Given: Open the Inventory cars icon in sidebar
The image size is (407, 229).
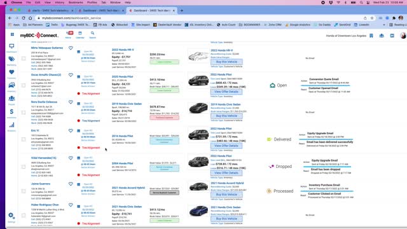Looking at the screenshot, I should (11, 85).
